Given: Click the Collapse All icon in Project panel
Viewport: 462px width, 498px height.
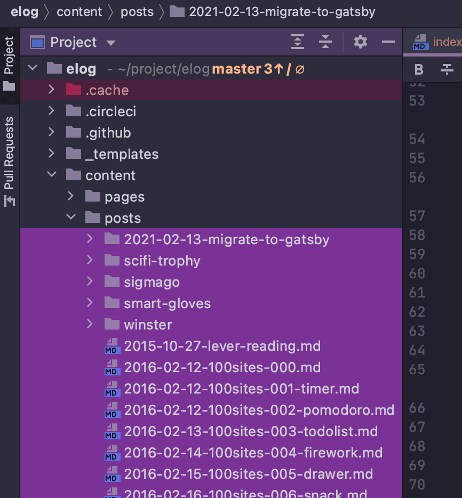Looking at the screenshot, I should pos(325,42).
